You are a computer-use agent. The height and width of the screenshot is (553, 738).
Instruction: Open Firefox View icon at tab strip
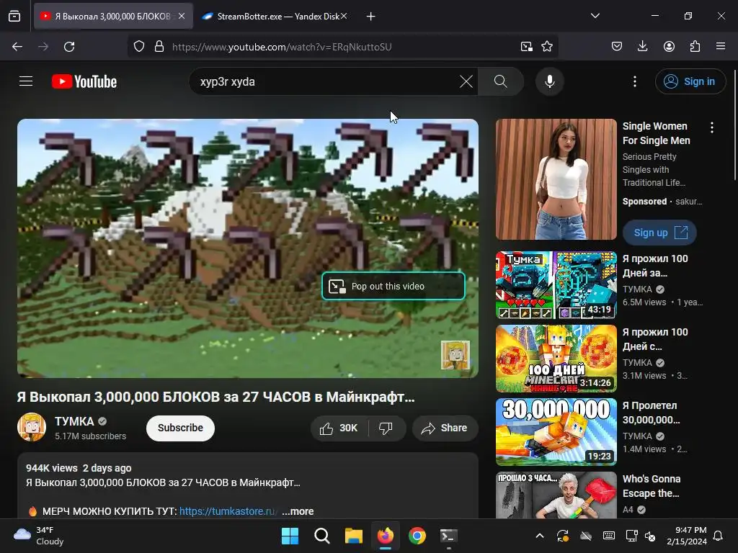tap(14, 16)
